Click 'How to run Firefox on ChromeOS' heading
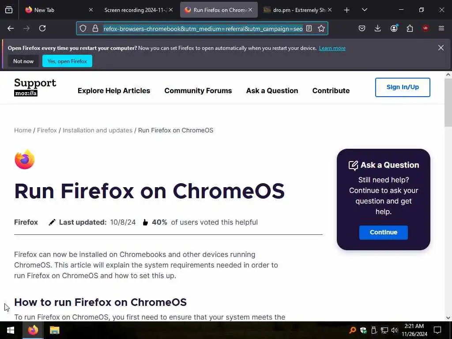This screenshot has width=452, height=339. pyautogui.click(x=100, y=302)
